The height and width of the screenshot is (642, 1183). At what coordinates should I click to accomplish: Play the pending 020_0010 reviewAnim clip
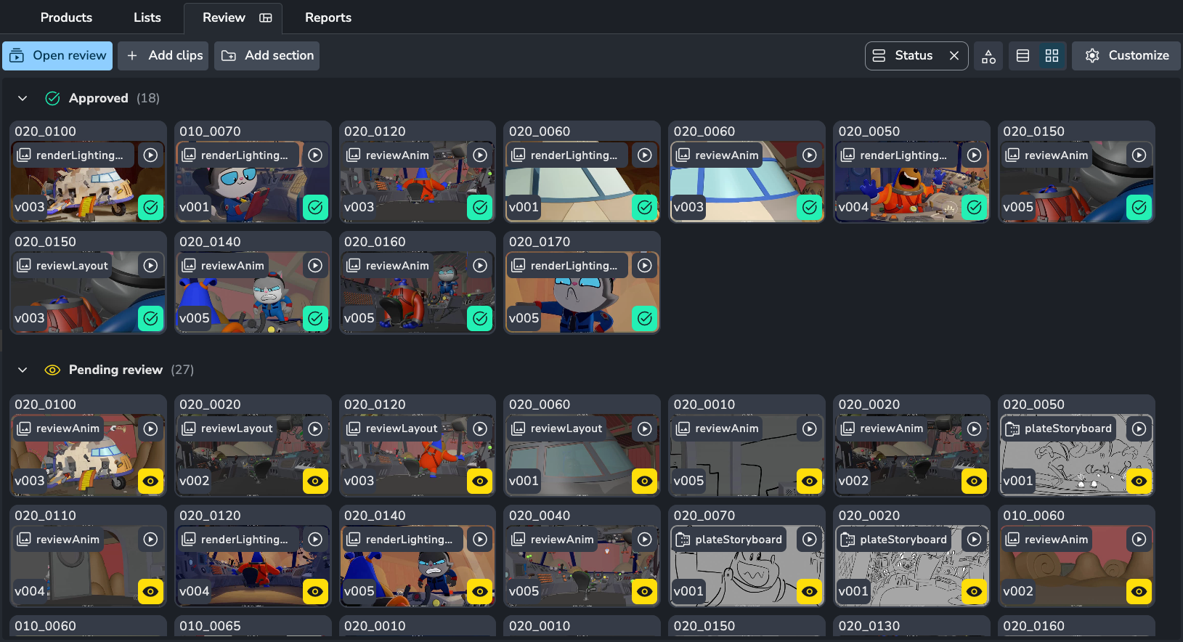[810, 428]
